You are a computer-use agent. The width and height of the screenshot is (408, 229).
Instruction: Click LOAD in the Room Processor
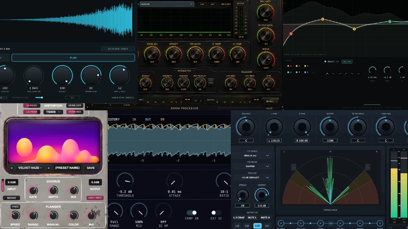pos(202,4)
